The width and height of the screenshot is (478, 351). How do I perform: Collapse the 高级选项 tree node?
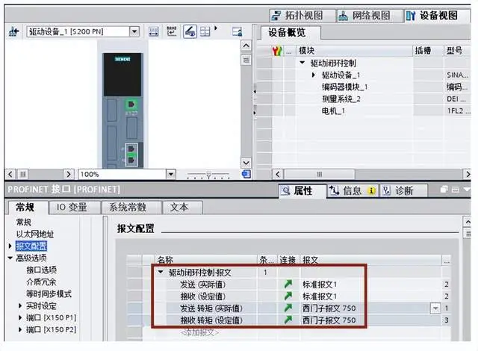click(x=10, y=258)
